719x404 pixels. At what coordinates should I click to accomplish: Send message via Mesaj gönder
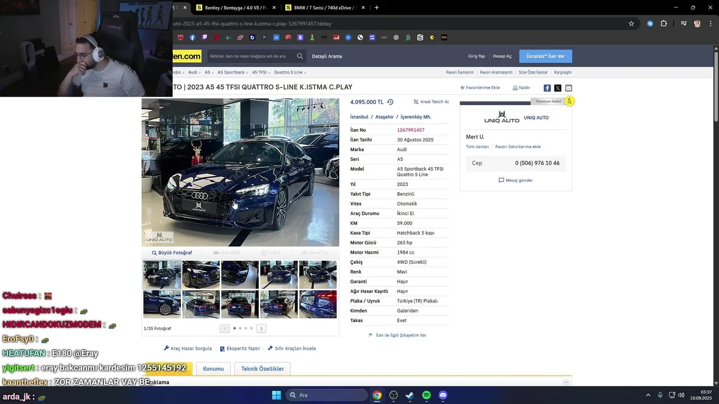pyautogui.click(x=516, y=180)
